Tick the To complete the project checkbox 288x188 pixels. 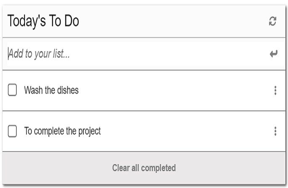(x=13, y=131)
